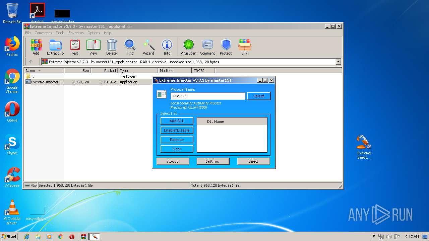Click the volume speaker tray icon
The height and width of the screenshot is (241, 429).
pos(389,237)
